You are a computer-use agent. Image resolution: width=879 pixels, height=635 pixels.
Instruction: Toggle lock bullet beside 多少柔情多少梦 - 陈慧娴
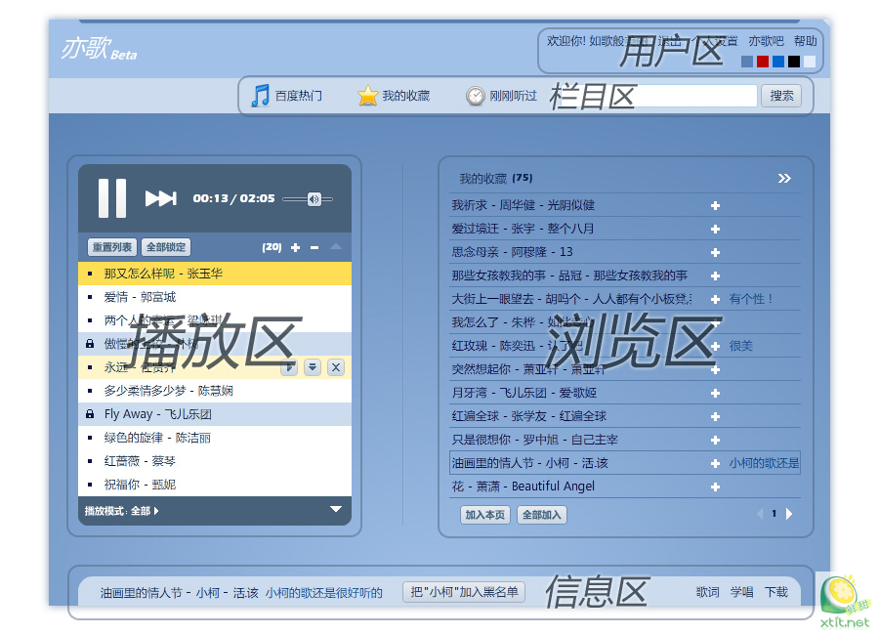click(90, 391)
